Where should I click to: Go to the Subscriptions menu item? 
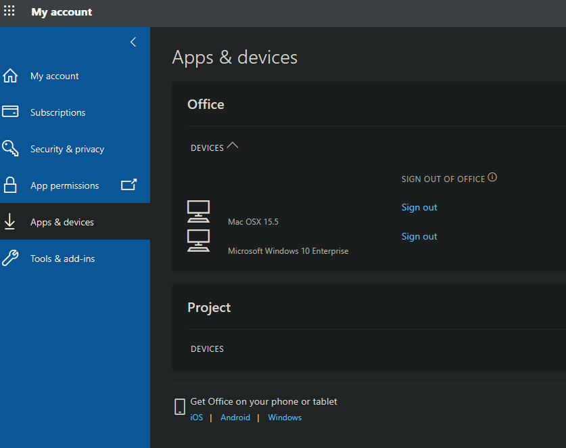(57, 112)
